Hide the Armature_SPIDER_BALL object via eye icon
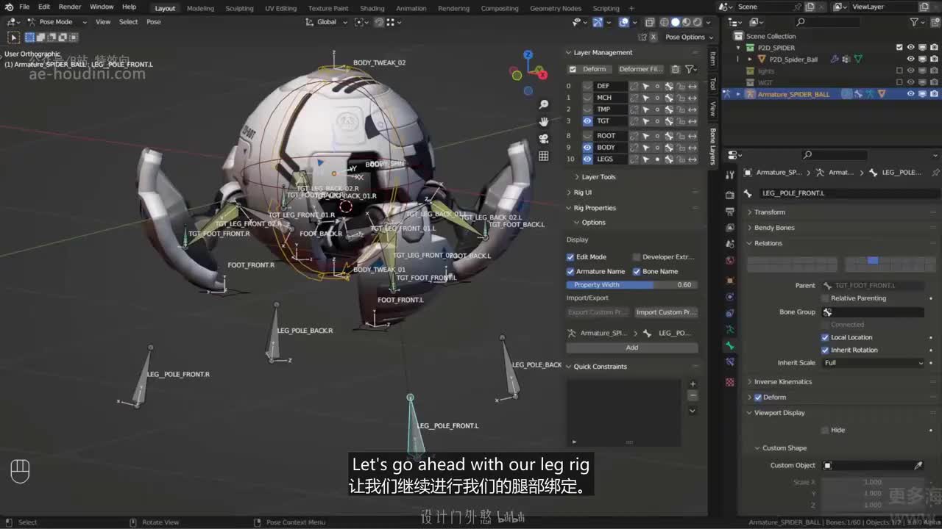Viewport: 942px width, 529px height. click(x=910, y=94)
